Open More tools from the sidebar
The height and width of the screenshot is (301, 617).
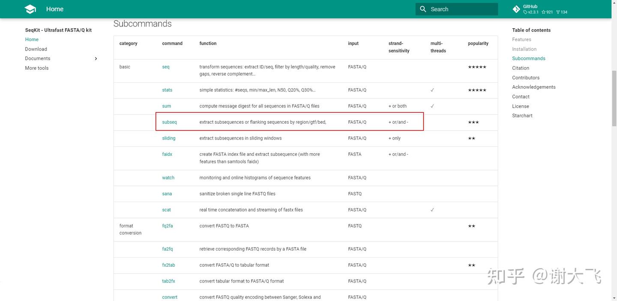click(36, 68)
